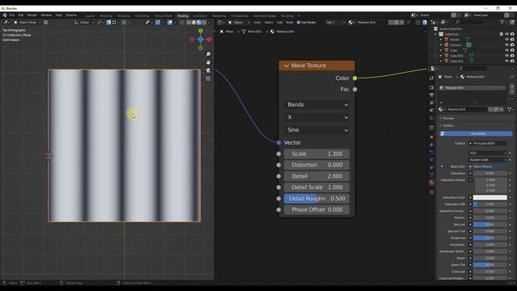Click the 3D cursor at plane's left edge
This screenshot has height=291, width=517.
coord(48,156)
